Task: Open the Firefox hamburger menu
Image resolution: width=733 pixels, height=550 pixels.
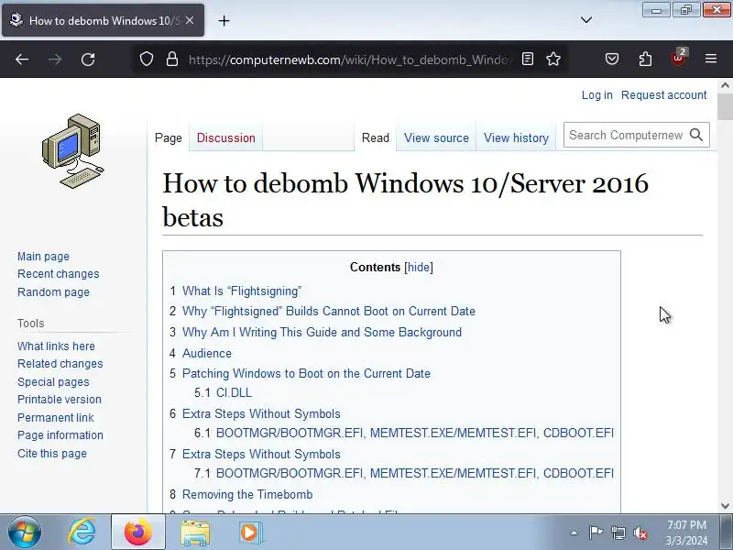Action: pyautogui.click(x=711, y=59)
